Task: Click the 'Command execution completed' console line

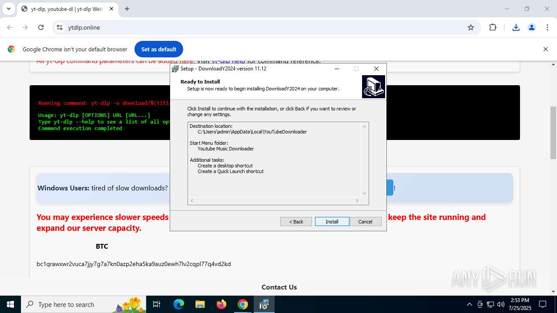Action: [x=80, y=128]
